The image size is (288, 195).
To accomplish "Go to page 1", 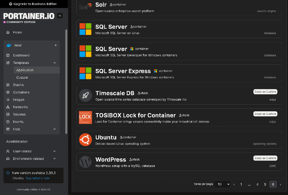I will (x=241, y=184).
